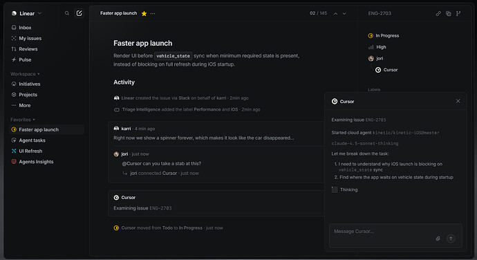The image size is (477, 260).
Task: Attach a file with paperclip icon
Action: click(438, 239)
